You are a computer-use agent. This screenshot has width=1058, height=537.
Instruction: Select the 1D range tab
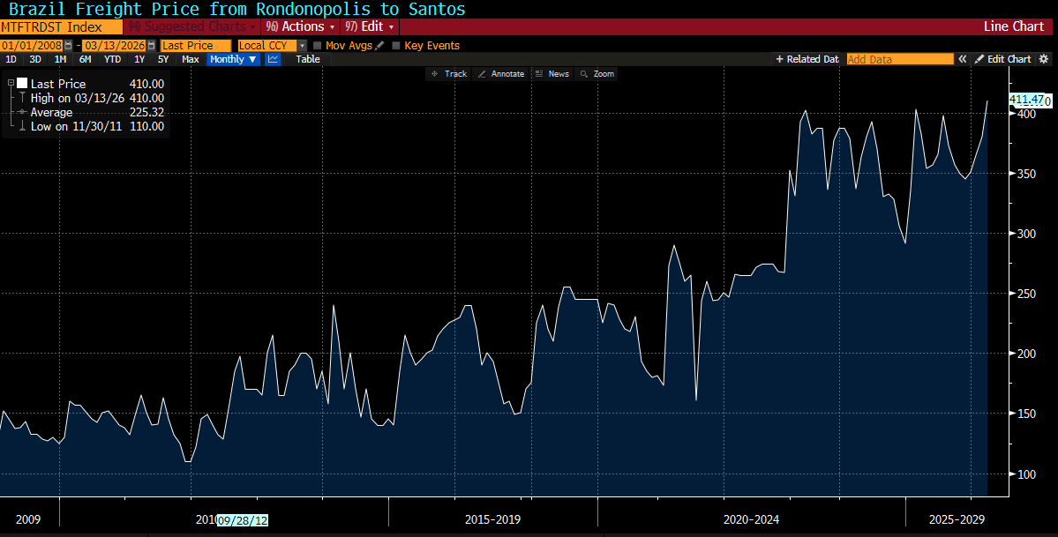tap(11, 59)
